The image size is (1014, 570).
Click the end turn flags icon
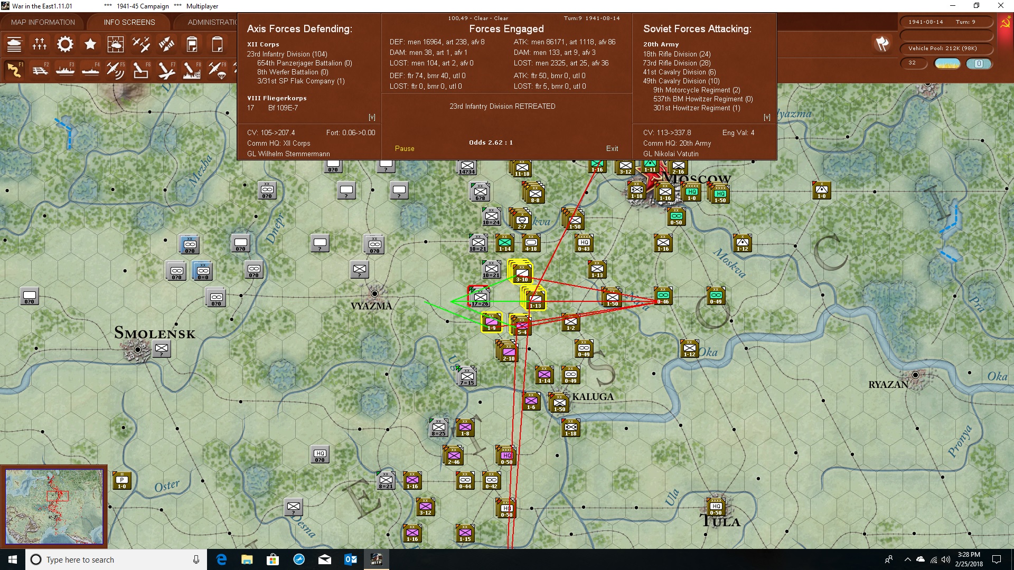point(882,44)
